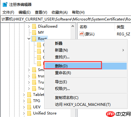Select the Disallowed tree item
Image resolution: width=131 pixels, height=117 pixels.
coord(48,26)
